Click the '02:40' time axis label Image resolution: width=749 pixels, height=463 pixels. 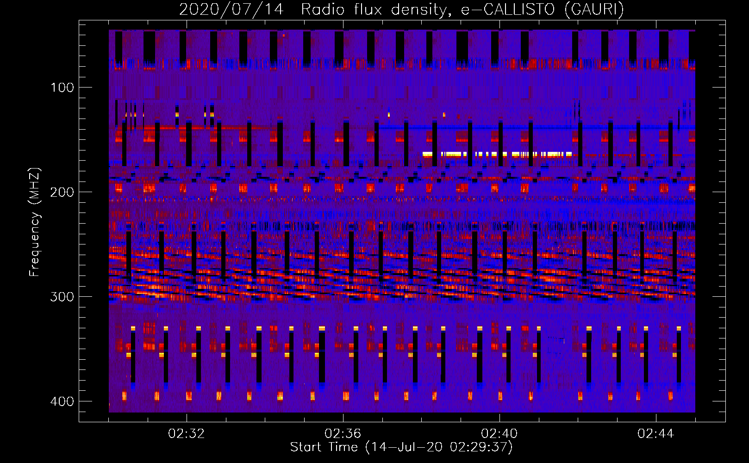click(499, 434)
